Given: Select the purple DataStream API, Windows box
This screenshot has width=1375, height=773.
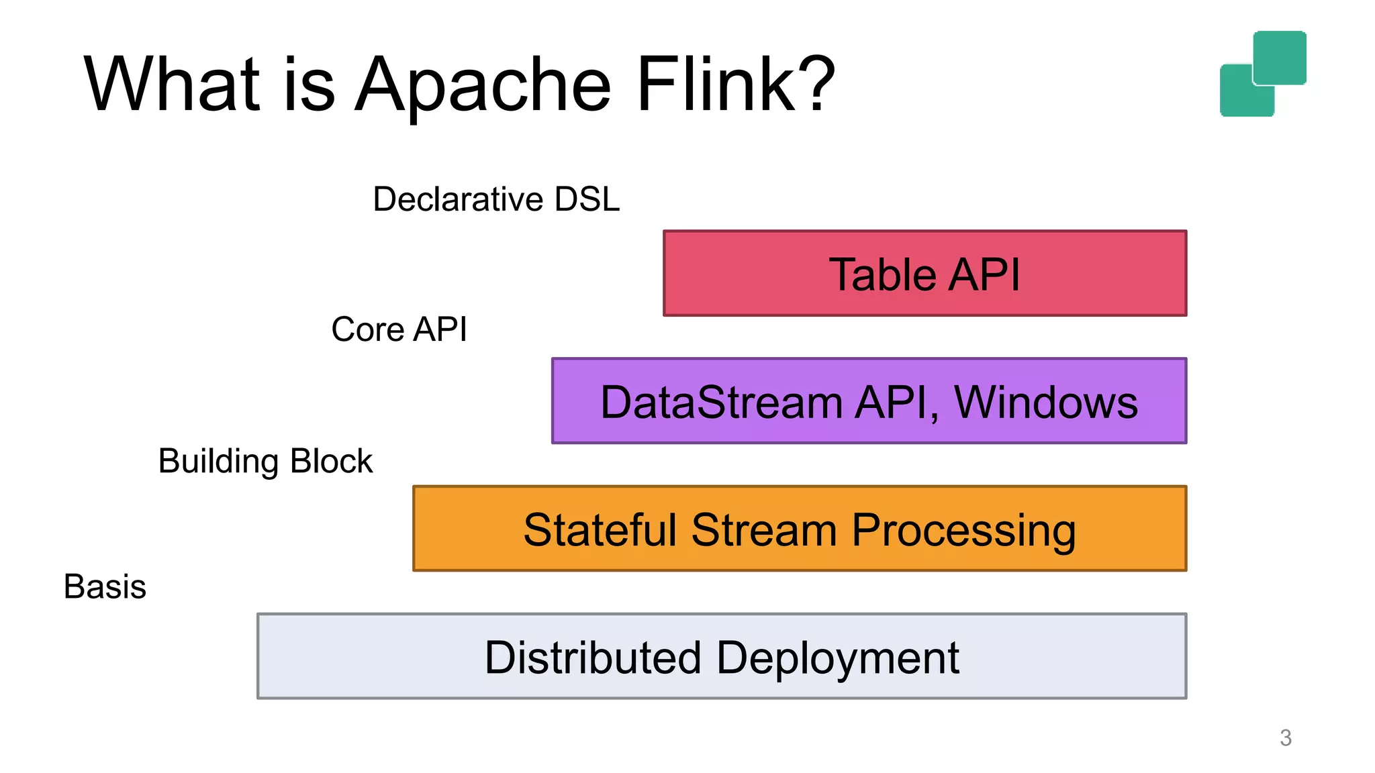Looking at the screenshot, I should pyautogui.click(x=869, y=401).
